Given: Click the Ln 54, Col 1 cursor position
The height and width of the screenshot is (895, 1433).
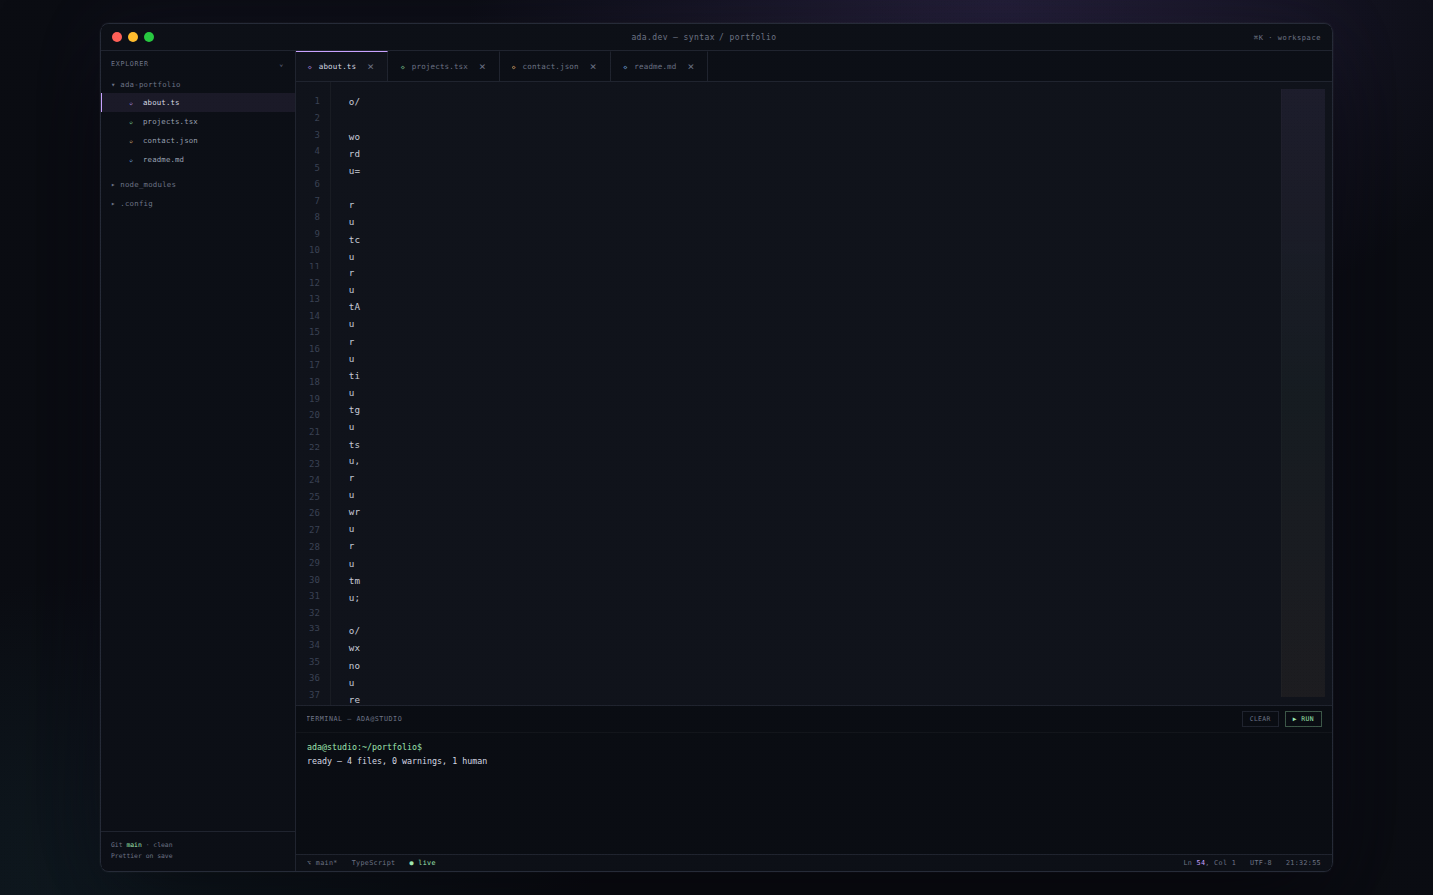Looking at the screenshot, I should 1209,863.
